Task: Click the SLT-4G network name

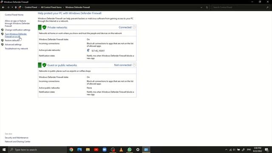Action: pos(98,51)
